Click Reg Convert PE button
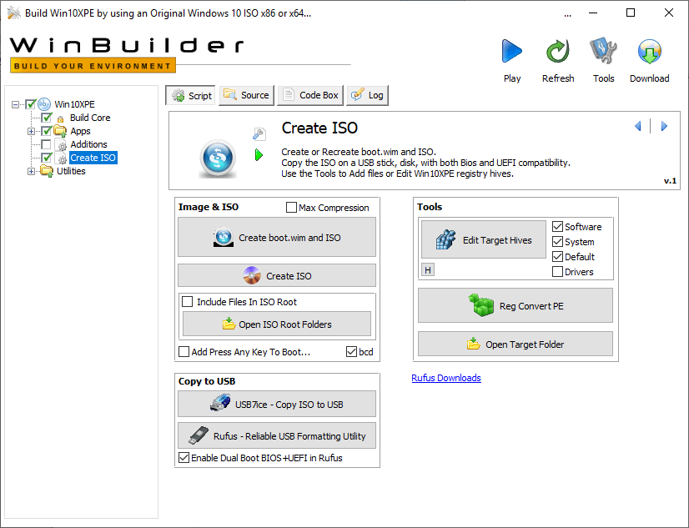 click(515, 305)
